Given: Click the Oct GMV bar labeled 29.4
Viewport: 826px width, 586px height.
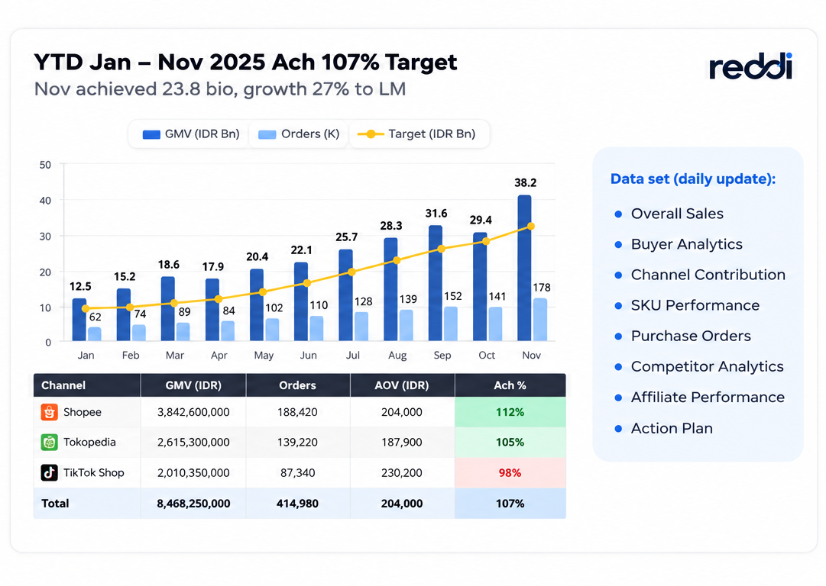Looking at the screenshot, I should 480,287.
